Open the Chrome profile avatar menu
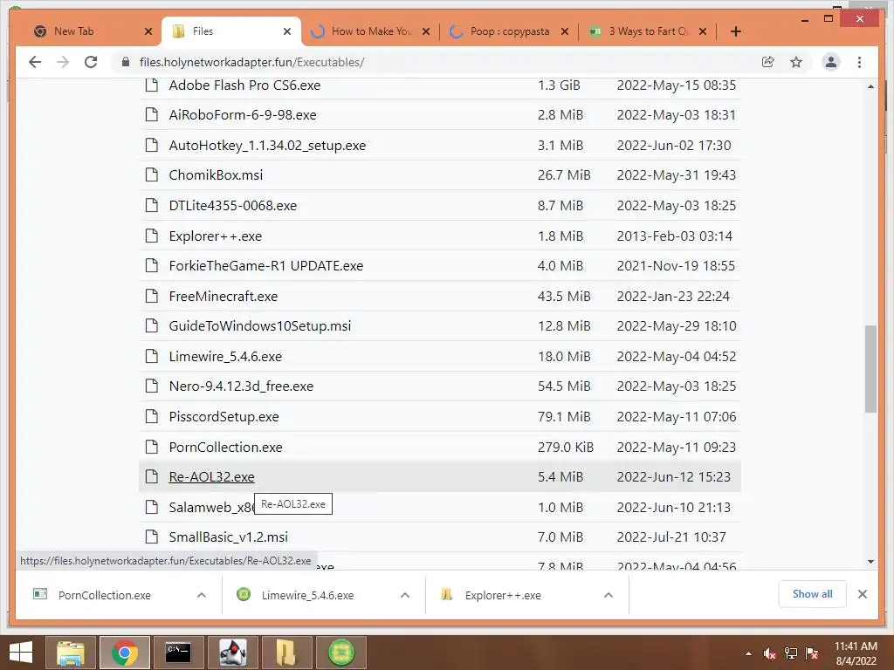The width and height of the screenshot is (894, 670). coord(831,62)
